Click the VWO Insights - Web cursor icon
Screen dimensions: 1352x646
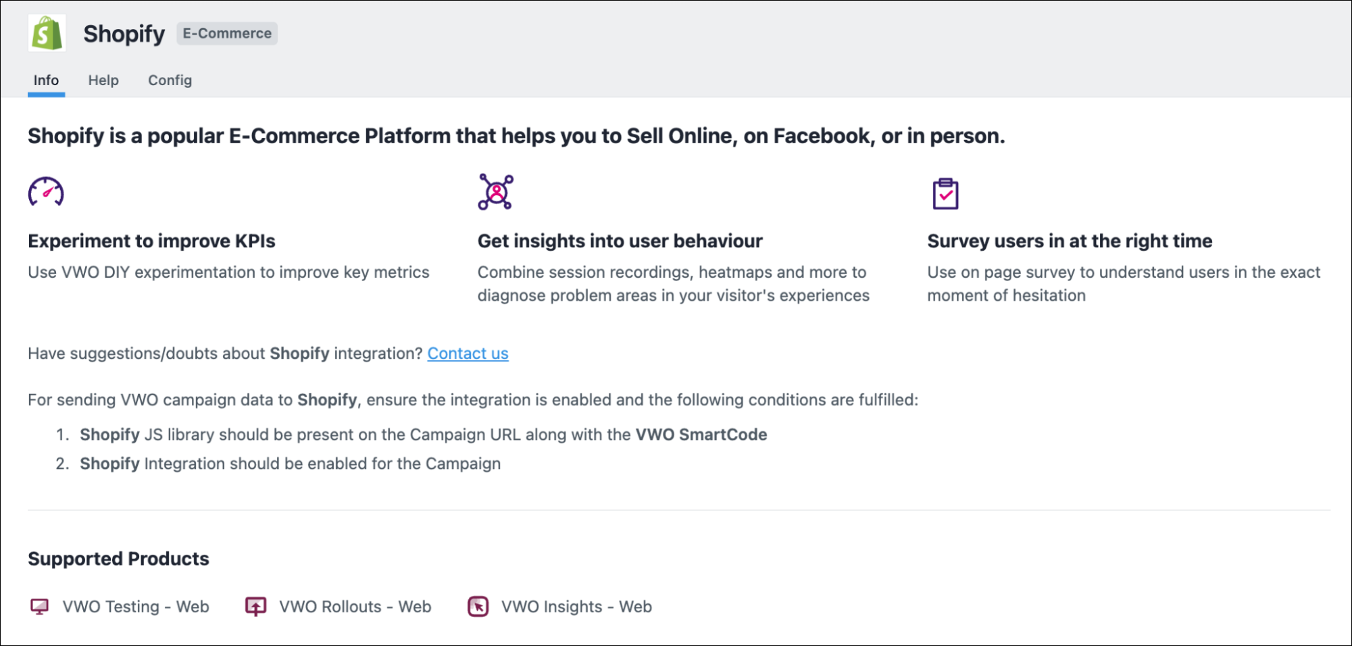click(x=478, y=607)
